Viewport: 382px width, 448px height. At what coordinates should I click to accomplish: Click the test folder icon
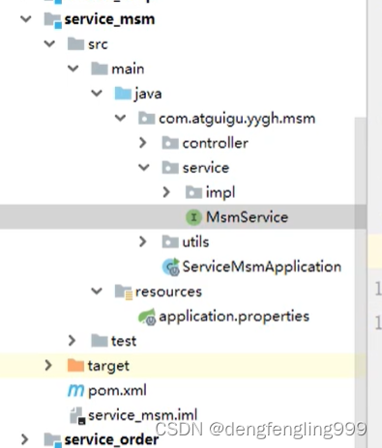(100, 341)
